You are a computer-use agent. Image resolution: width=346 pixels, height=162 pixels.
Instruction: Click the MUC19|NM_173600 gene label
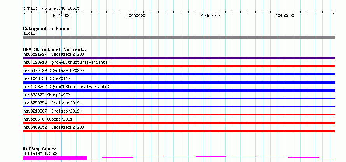(41, 153)
